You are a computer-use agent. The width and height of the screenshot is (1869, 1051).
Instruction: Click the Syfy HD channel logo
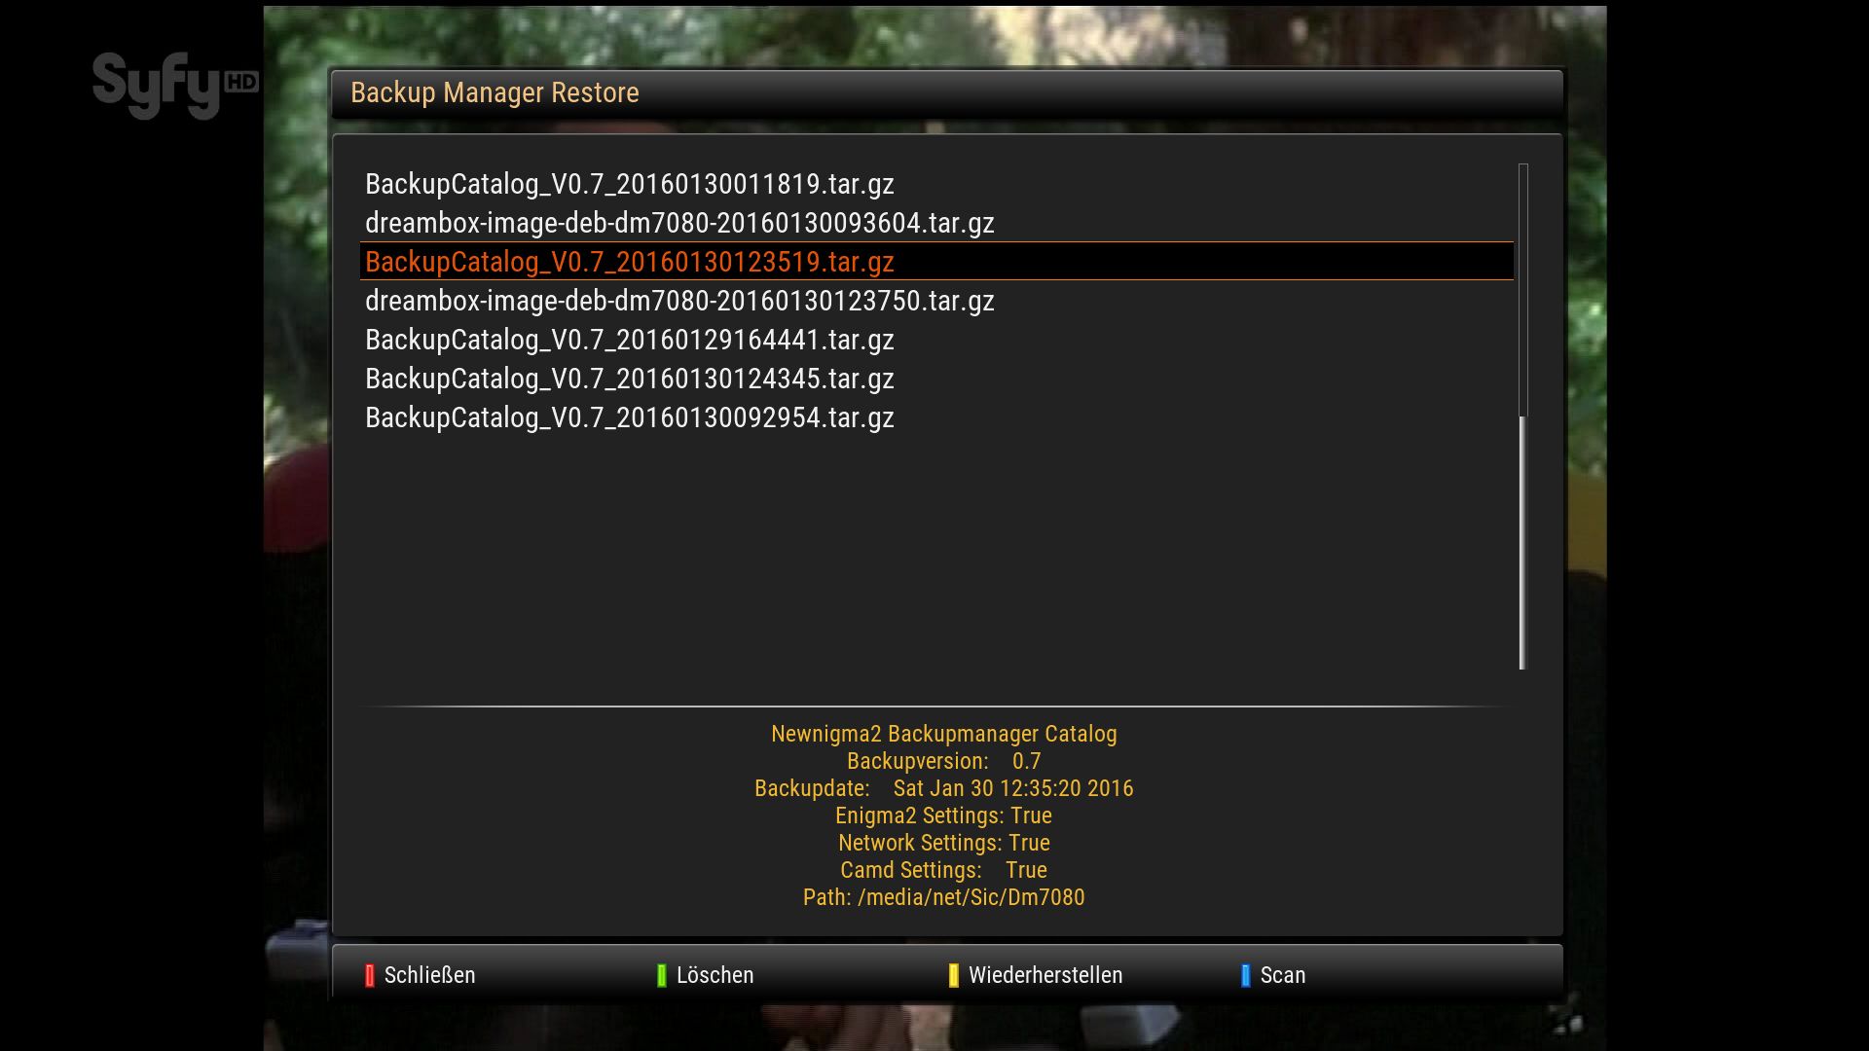coord(175,86)
